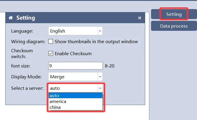The width and height of the screenshot is (197, 120).
Task: Click the Setting panel title text
Action: click(25, 18)
